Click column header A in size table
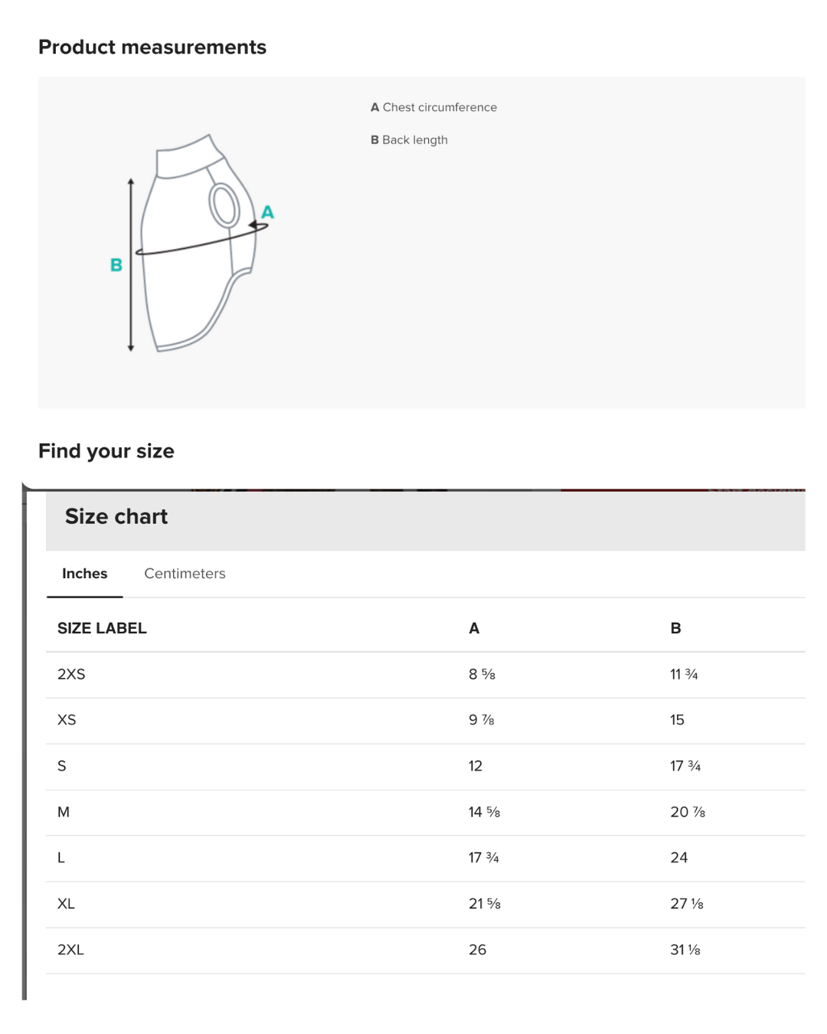This screenshot has width=827, height=1034. (x=474, y=628)
